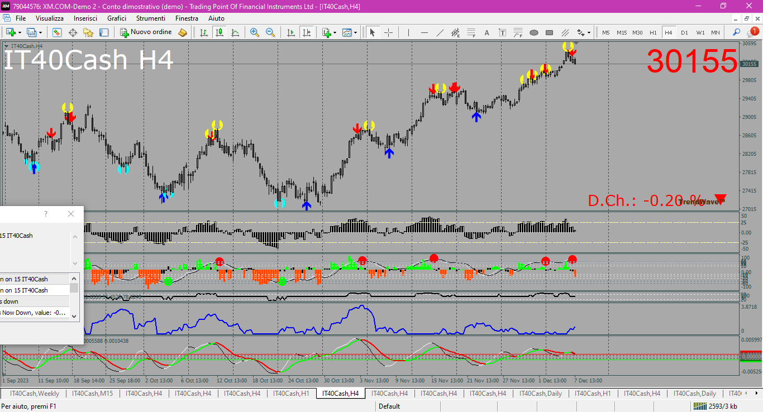Open the chart Profiles icon

(x=32, y=32)
